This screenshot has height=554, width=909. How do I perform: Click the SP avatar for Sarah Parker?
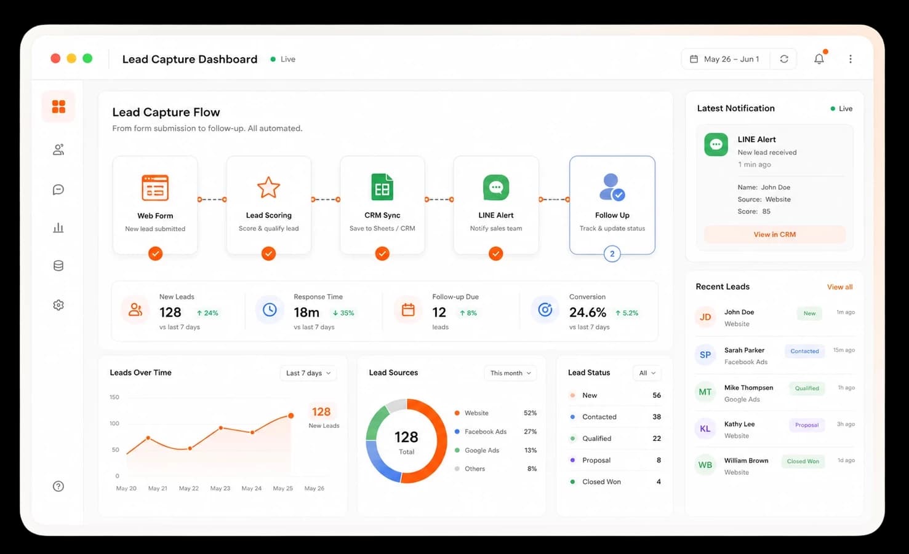tap(705, 355)
